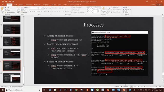164x92 pixels.
Task: Open the Align Text dropdown
Action: 75,10
